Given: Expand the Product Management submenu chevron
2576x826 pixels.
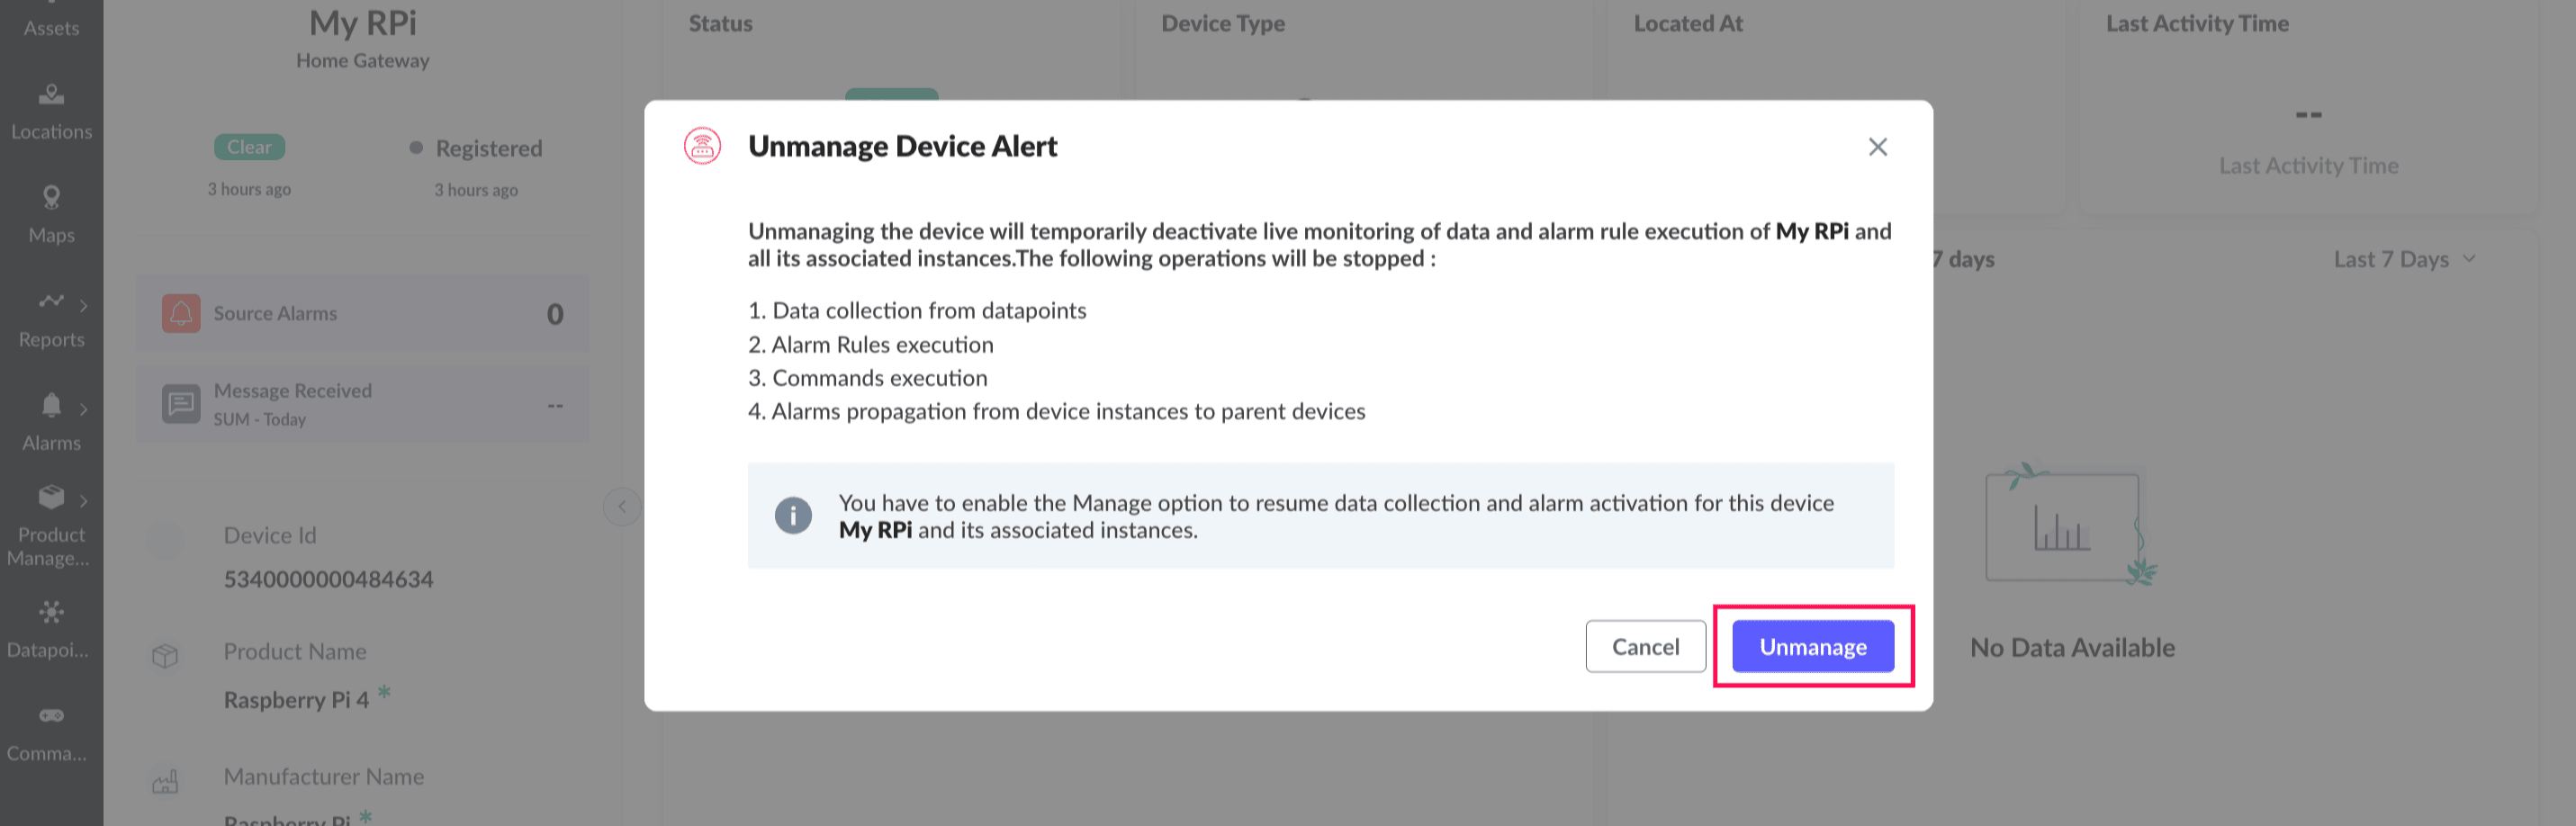Looking at the screenshot, I should coord(84,501).
